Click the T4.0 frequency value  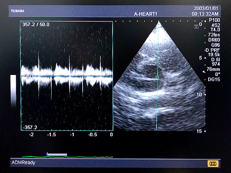point(215,30)
